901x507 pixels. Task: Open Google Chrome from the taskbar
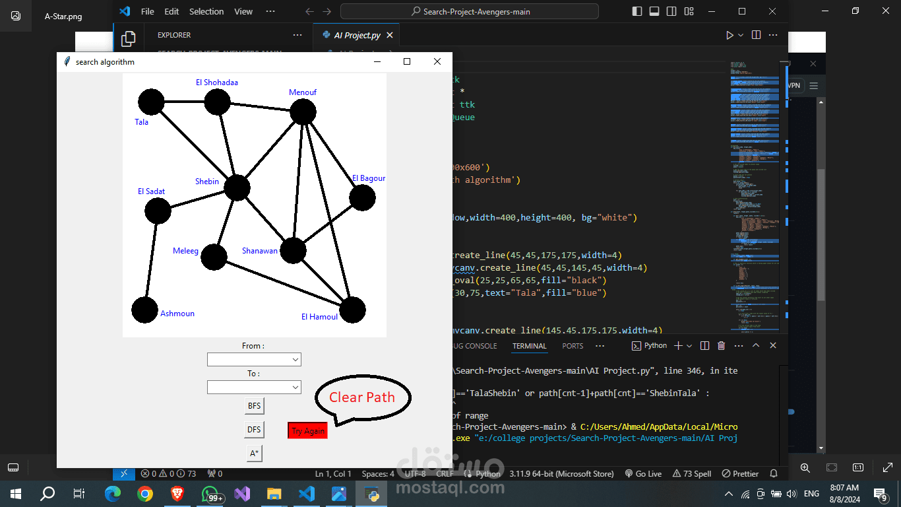coord(145,493)
